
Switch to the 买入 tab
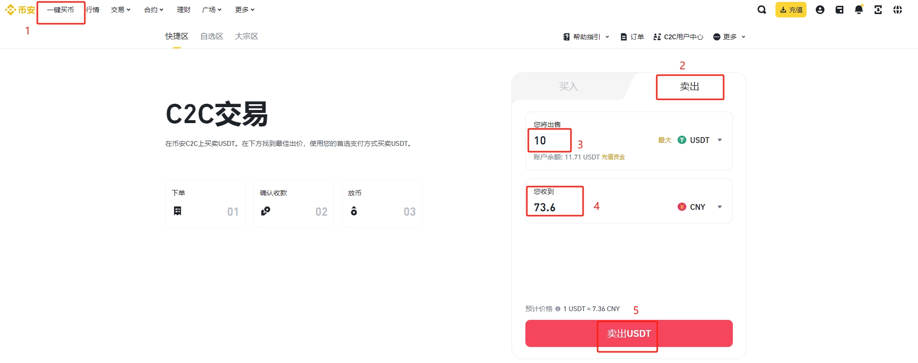click(569, 86)
